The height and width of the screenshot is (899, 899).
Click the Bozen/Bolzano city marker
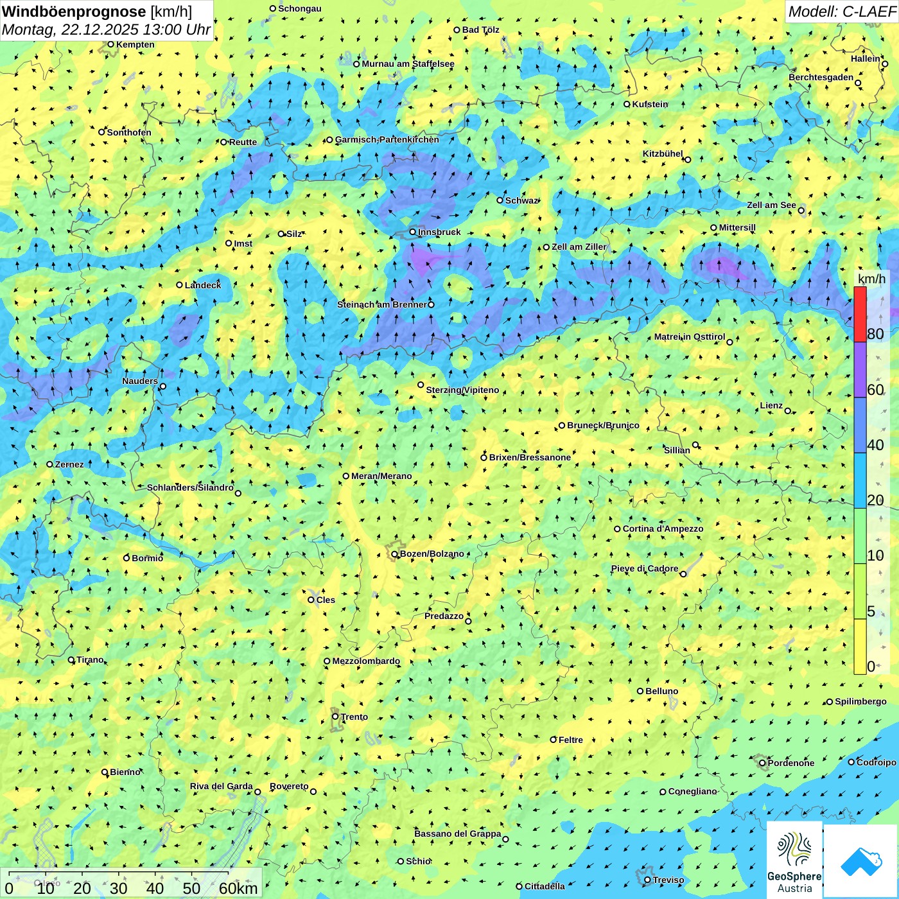(395, 554)
